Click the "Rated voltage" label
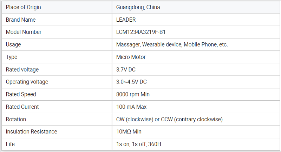 (22, 70)
